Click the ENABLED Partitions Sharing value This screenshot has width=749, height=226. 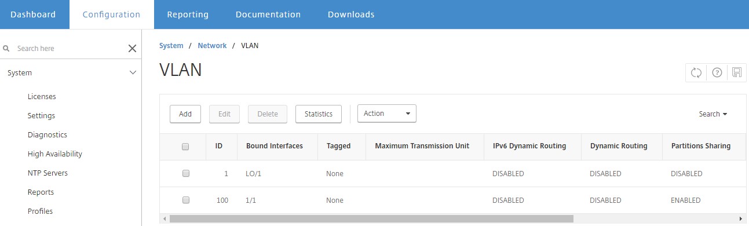point(686,201)
